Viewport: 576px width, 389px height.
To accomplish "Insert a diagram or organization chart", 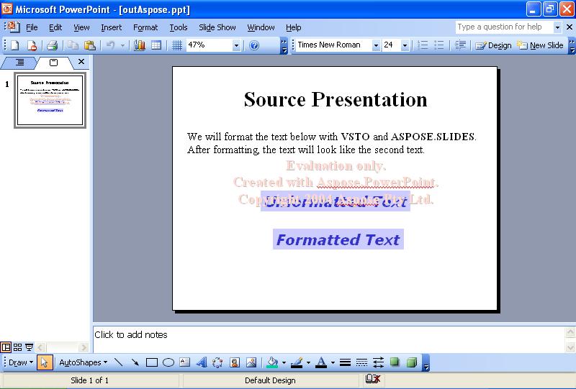I will [x=217, y=362].
